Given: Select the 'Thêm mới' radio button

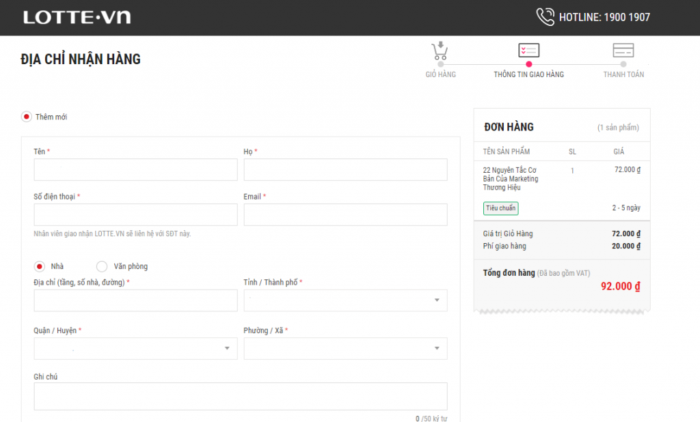Looking at the screenshot, I should pyautogui.click(x=27, y=117).
